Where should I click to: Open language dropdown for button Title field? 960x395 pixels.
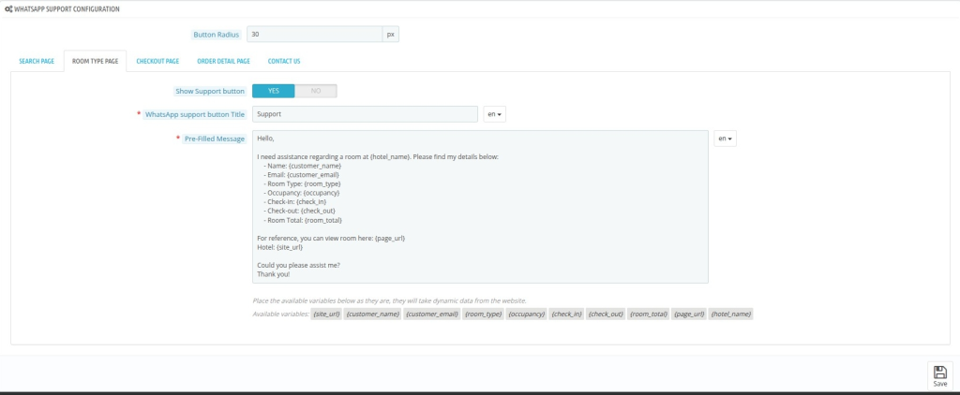495,114
